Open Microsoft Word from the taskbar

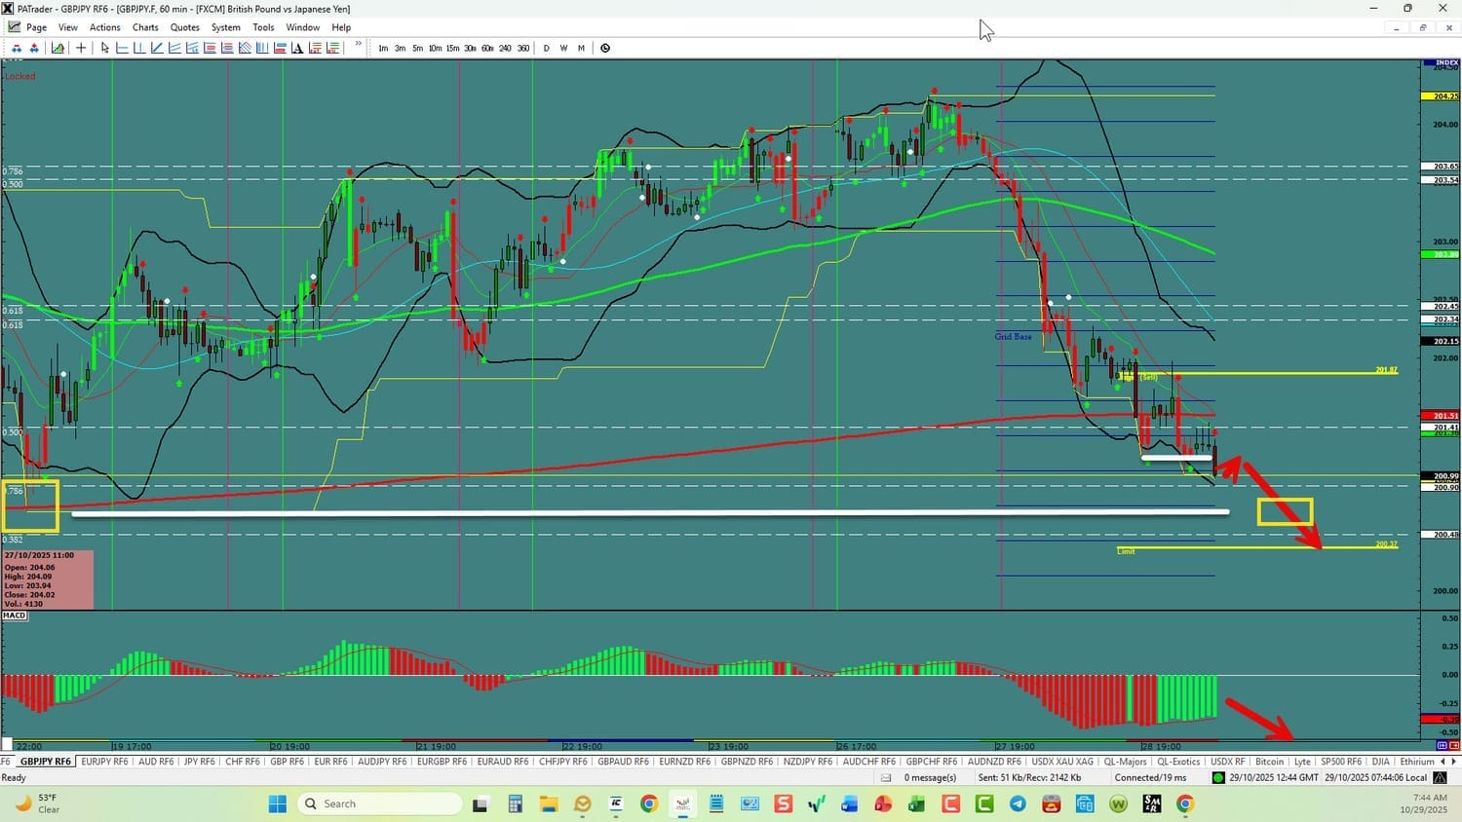849,803
